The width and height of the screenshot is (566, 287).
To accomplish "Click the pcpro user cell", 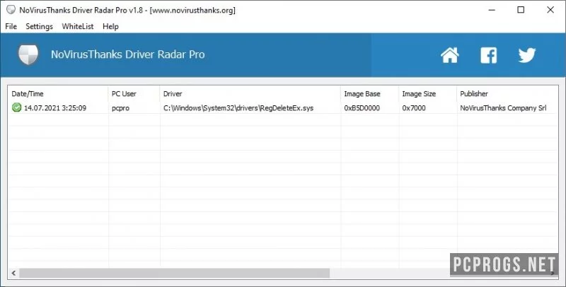I will click(x=120, y=108).
